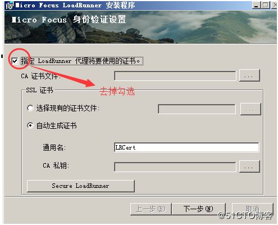Viewport: 278px width, 225px height.
Task: Click the CA certificate file path field
Action: (175, 76)
